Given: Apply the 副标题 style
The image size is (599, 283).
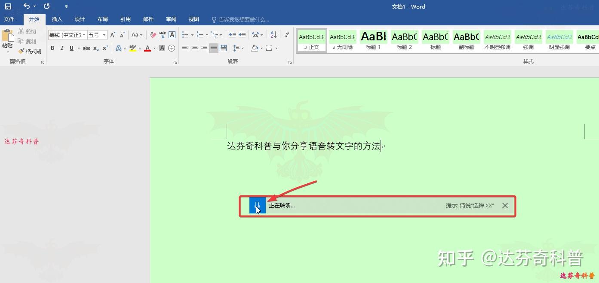Looking at the screenshot, I should tap(466, 40).
